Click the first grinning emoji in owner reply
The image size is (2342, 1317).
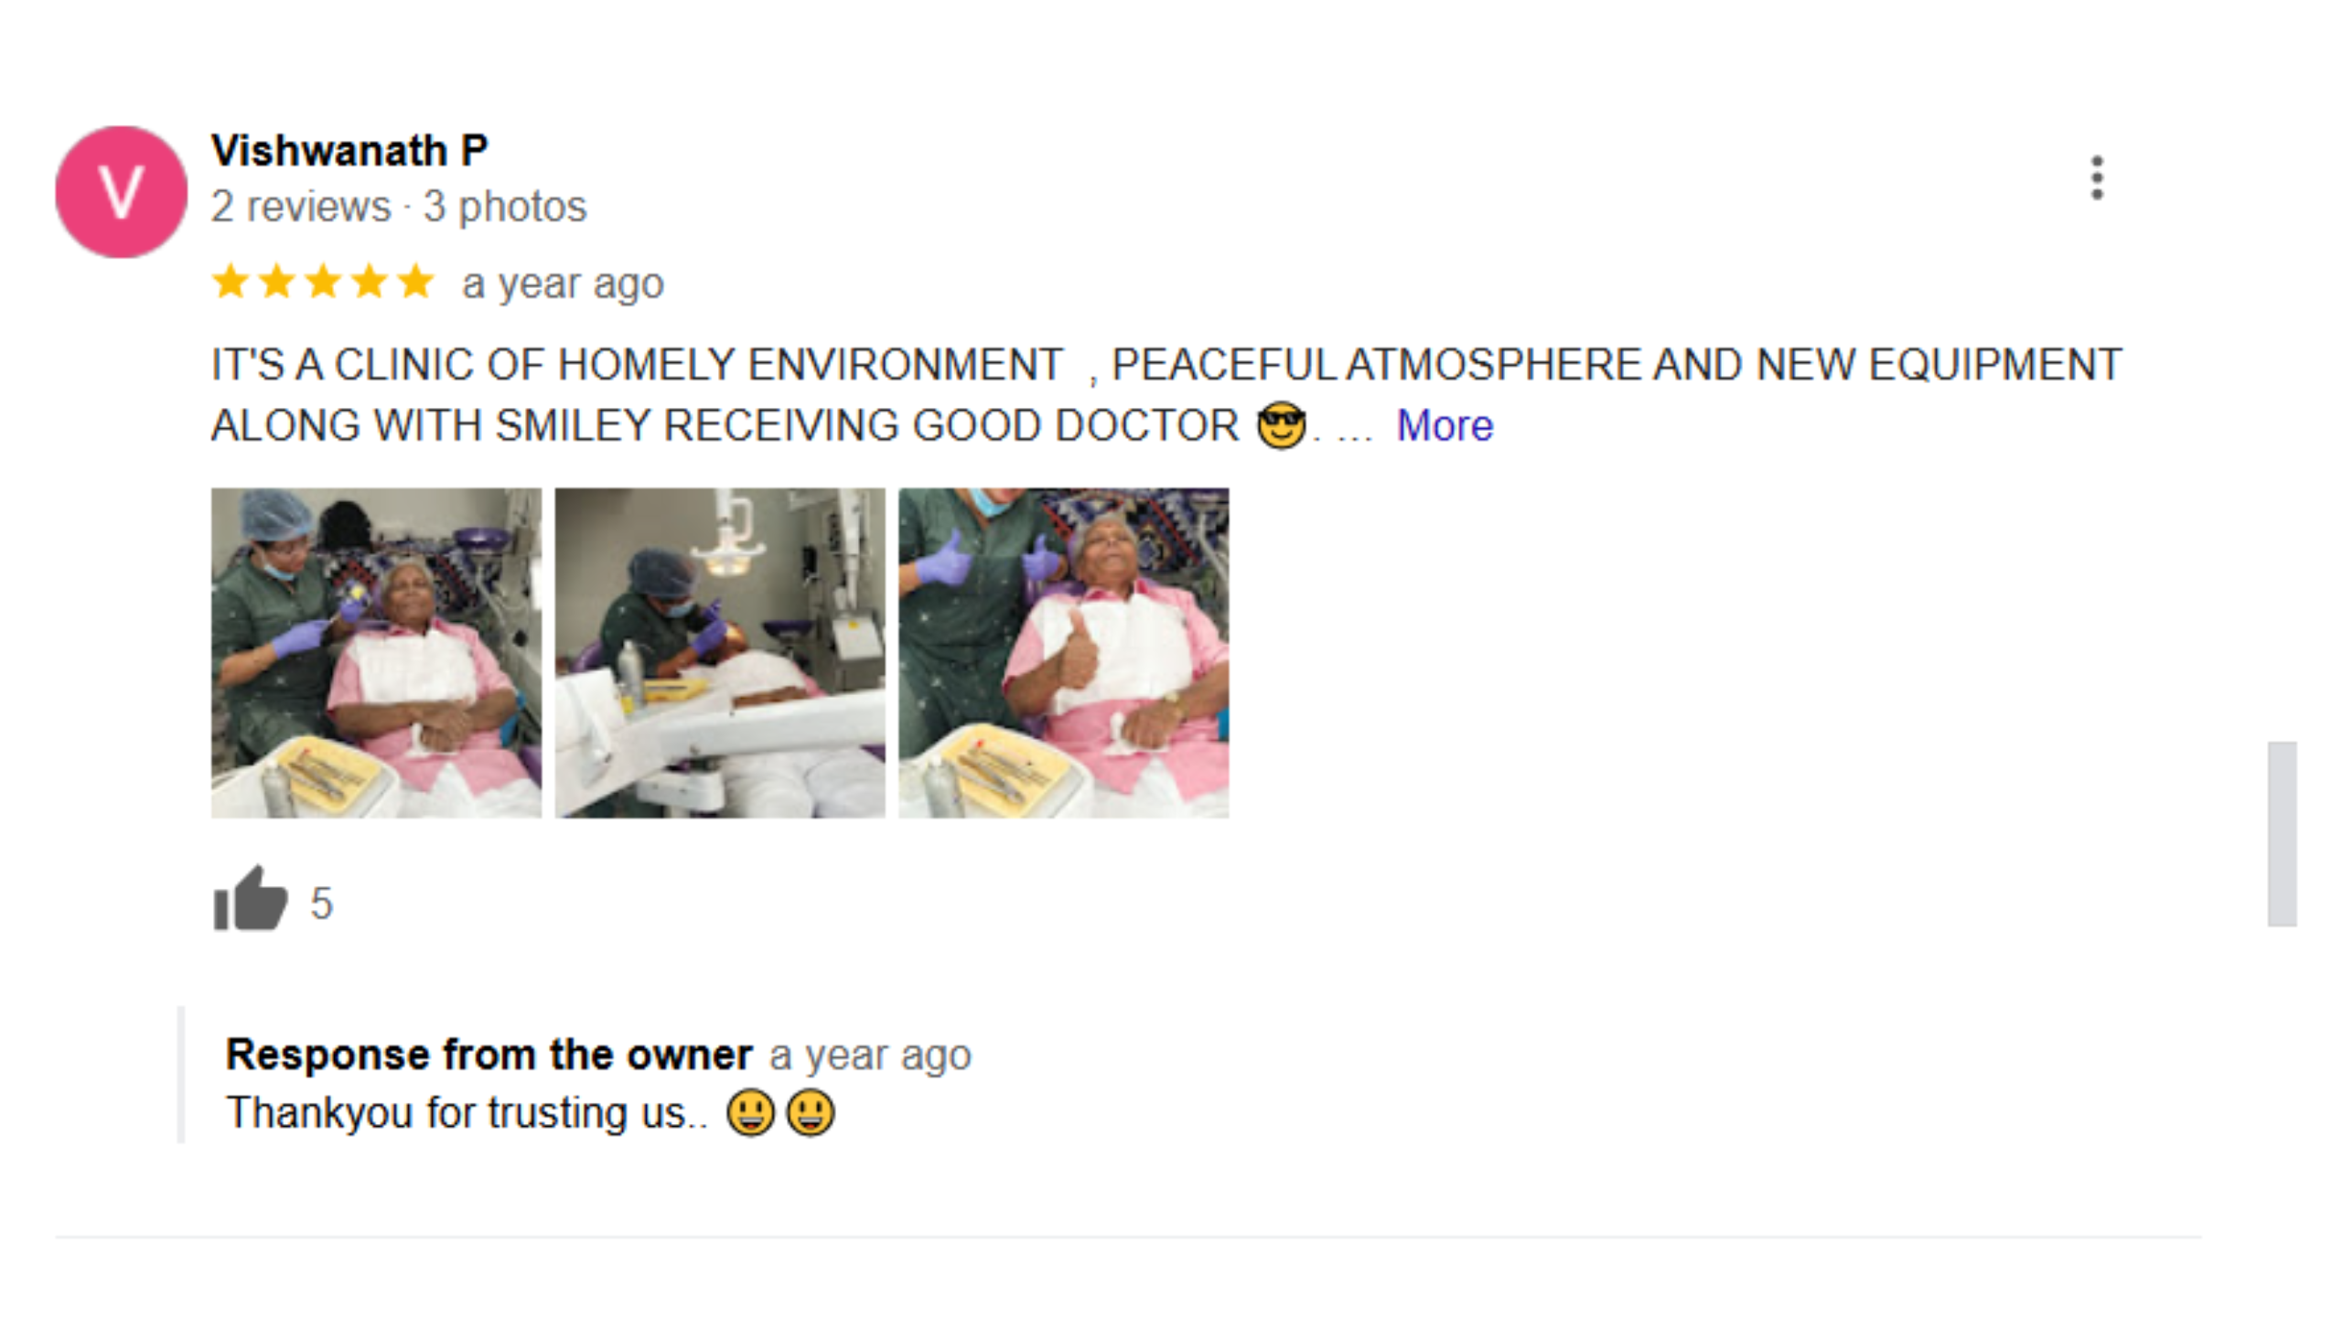coord(750,1113)
